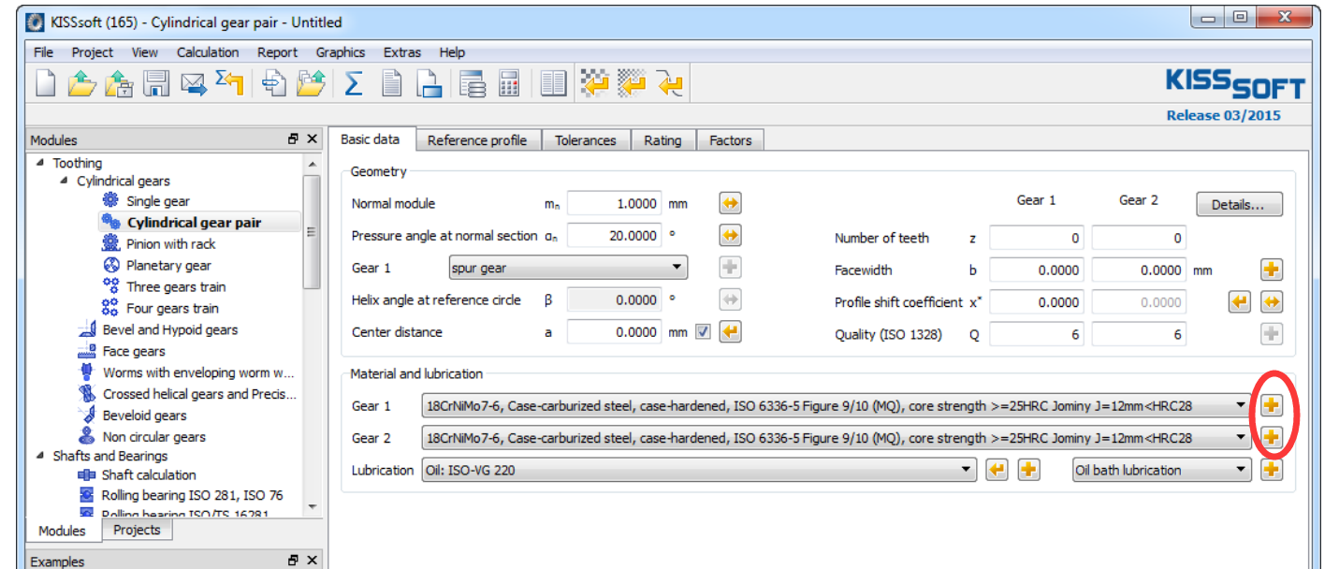Click Gear 1 Quality field

(x=1036, y=334)
